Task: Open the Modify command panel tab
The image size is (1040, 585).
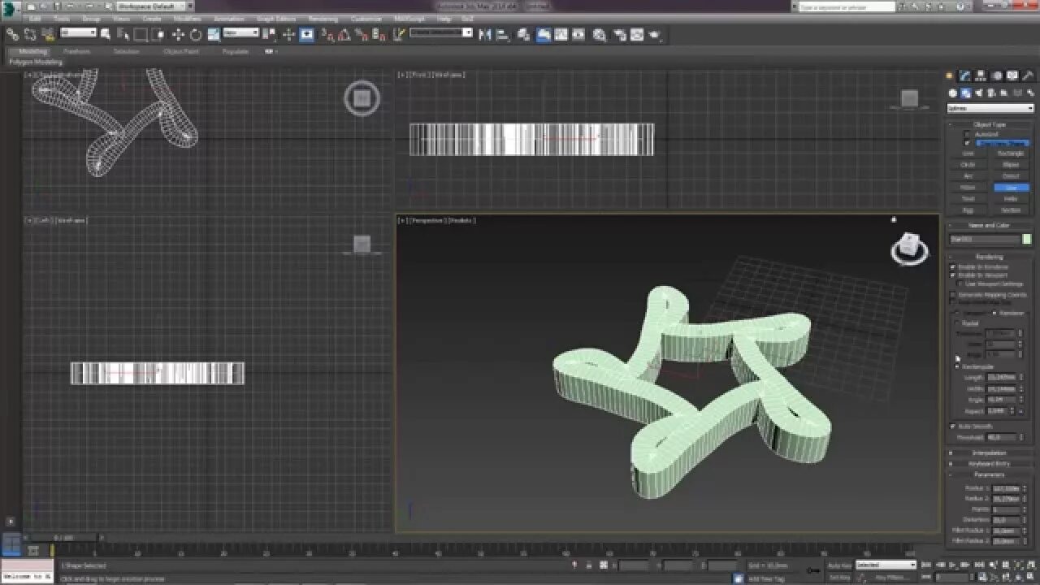Action: pos(965,76)
